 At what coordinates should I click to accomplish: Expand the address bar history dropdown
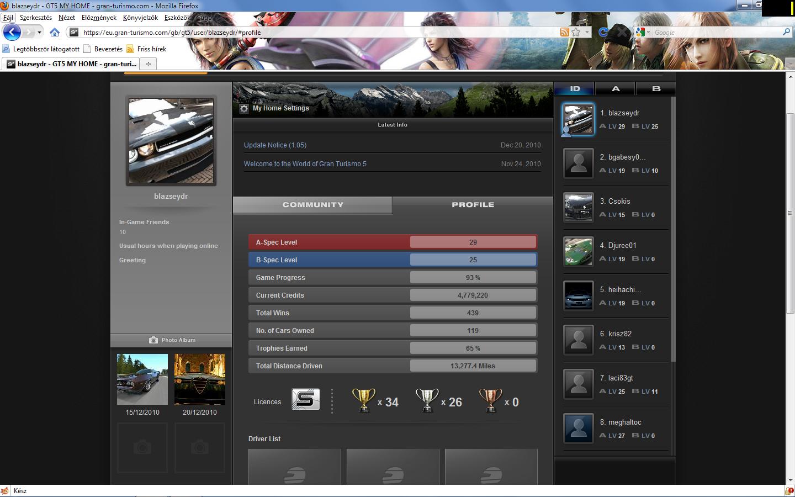coord(587,32)
